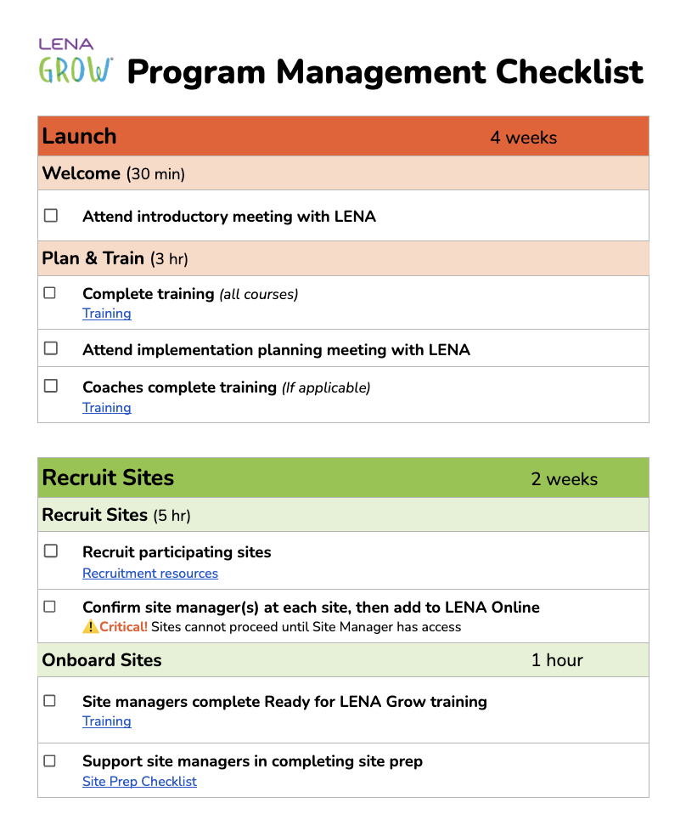
Task: Click the green Recruit Sites section header
Action: point(343,478)
